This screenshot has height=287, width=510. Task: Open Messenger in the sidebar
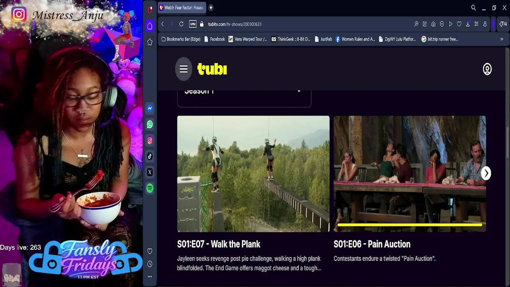(x=150, y=108)
